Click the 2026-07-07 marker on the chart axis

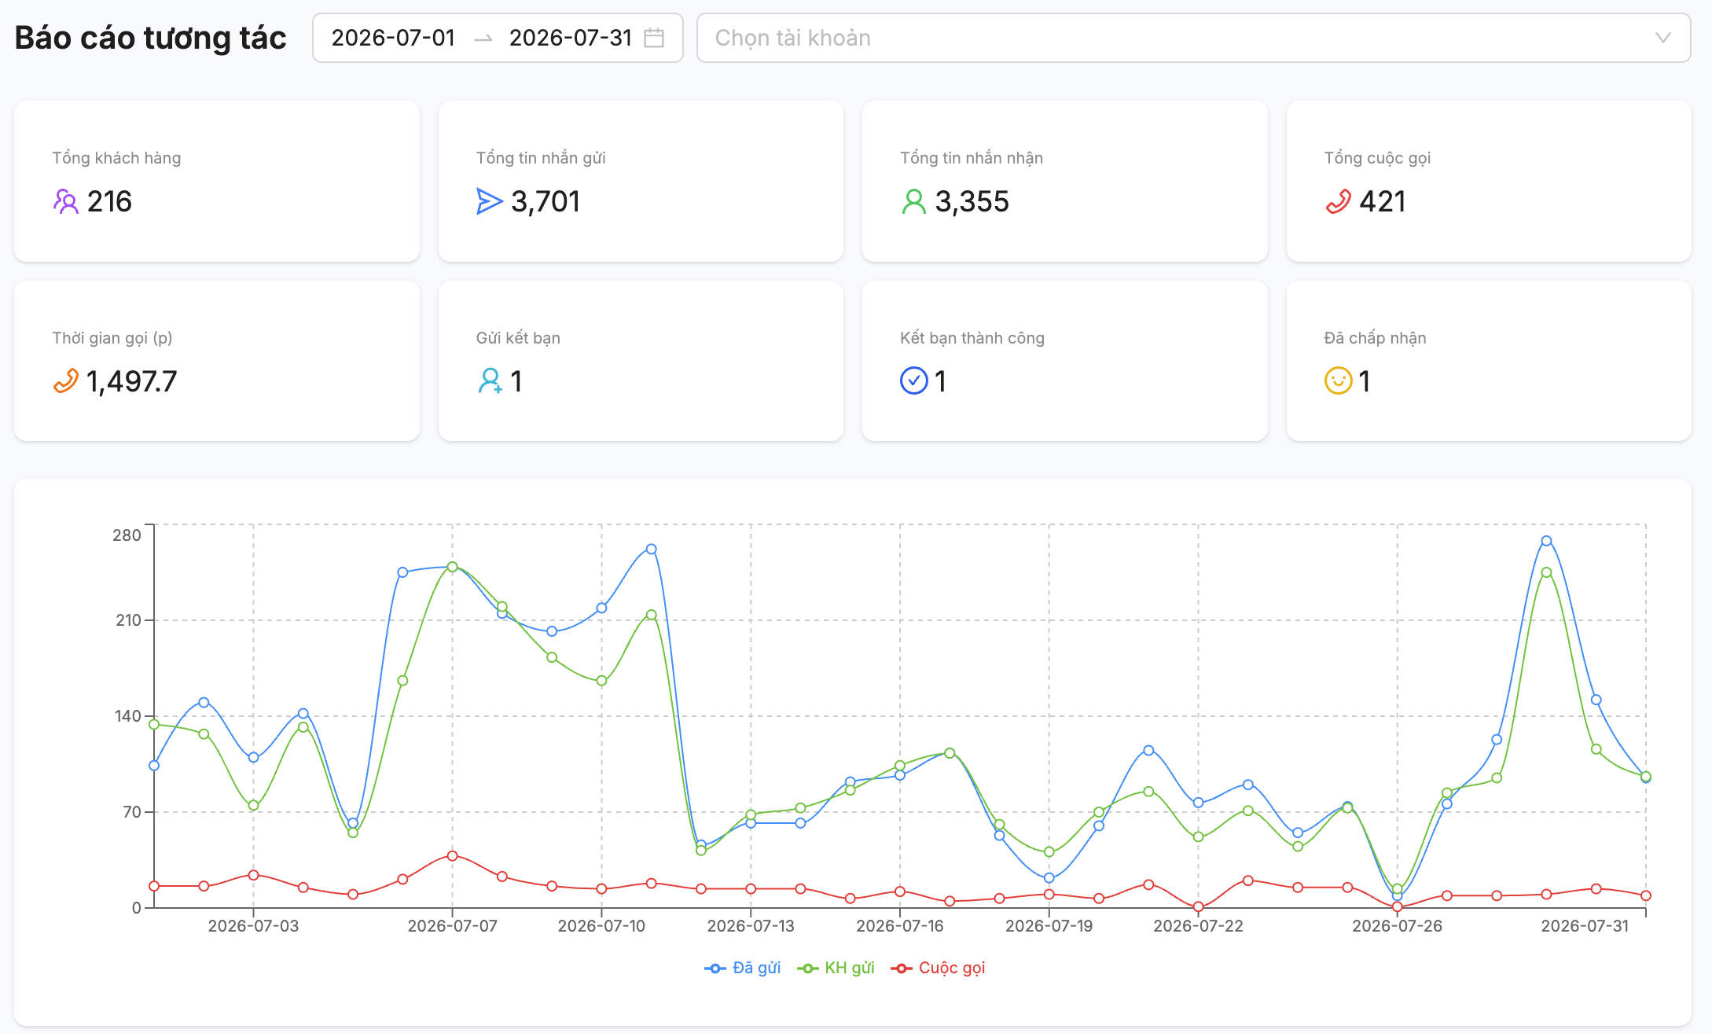(x=452, y=926)
